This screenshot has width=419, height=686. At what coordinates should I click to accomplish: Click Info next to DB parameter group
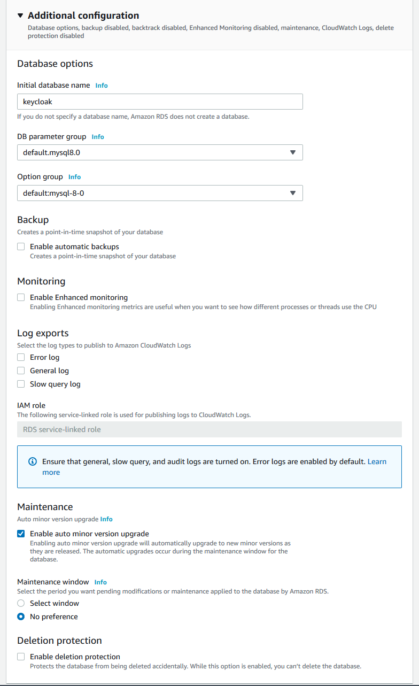[x=98, y=136]
